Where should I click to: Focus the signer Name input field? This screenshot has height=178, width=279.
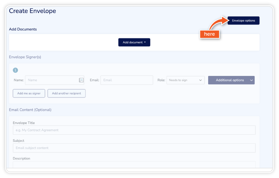click(x=52, y=80)
